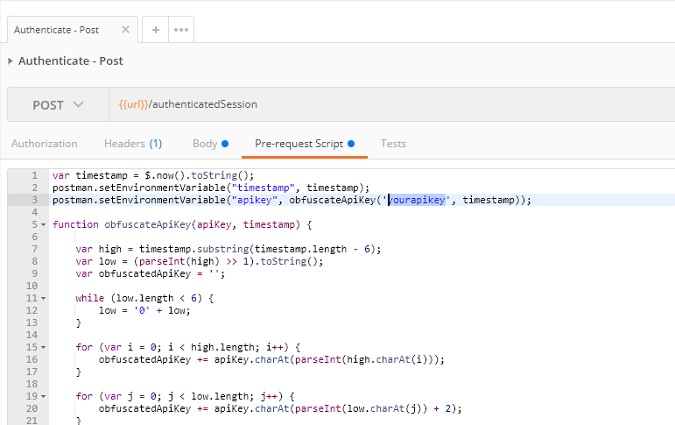Open a new tab with plus button
The image size is (675, 425).
tap(156, 30)
